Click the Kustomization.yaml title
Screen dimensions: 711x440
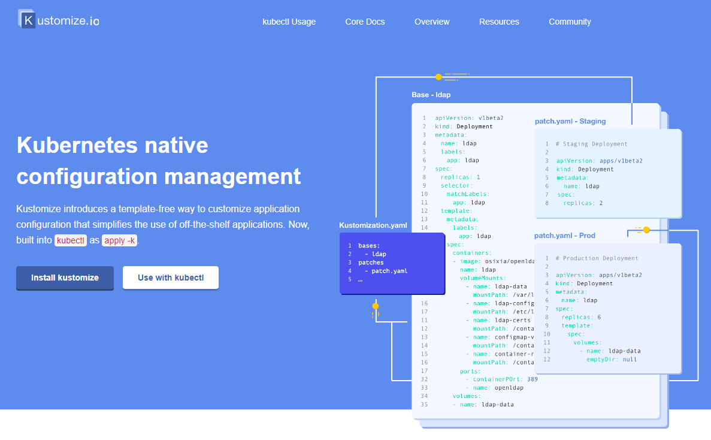coord(373,225)
